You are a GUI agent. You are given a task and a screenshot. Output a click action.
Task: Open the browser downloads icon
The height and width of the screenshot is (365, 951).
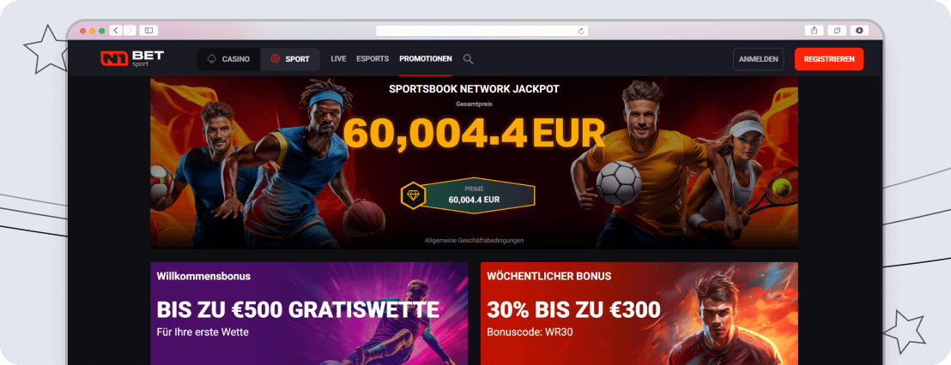tap(859, 30)
